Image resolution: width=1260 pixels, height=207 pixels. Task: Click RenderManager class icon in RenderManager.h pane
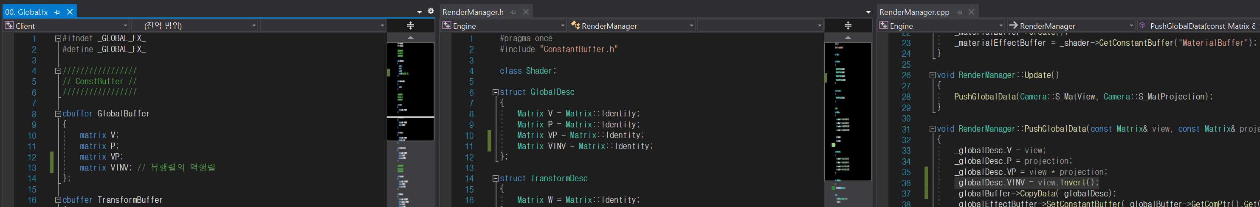pos(576,25)
